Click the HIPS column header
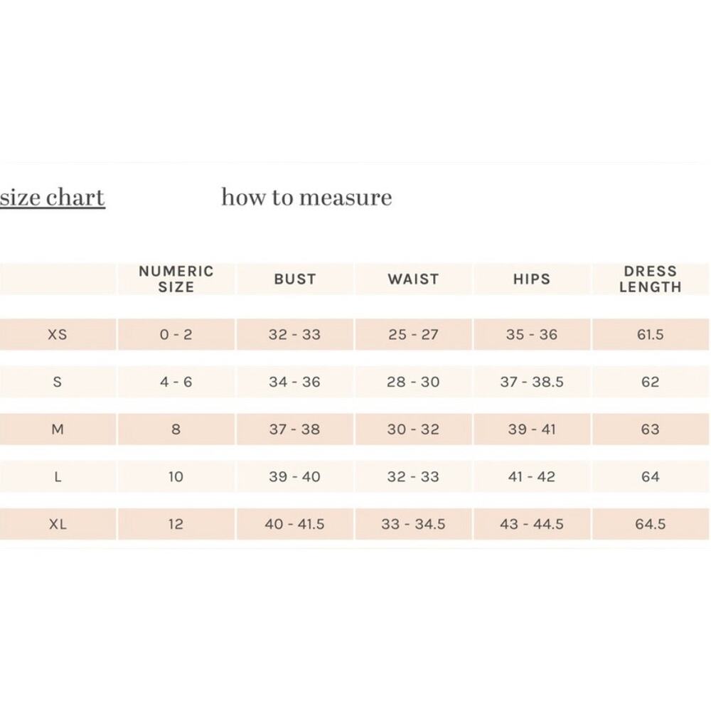The image size is (711, 711). pyautogui.click(x=532, y=279)
